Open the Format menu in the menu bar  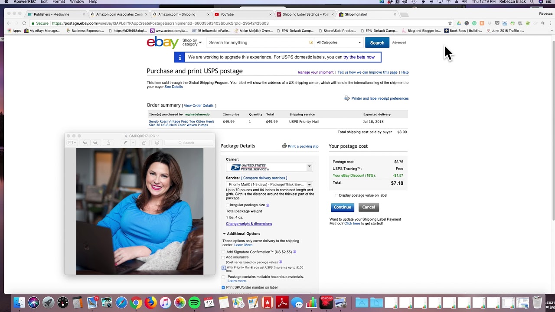point(59,2)
